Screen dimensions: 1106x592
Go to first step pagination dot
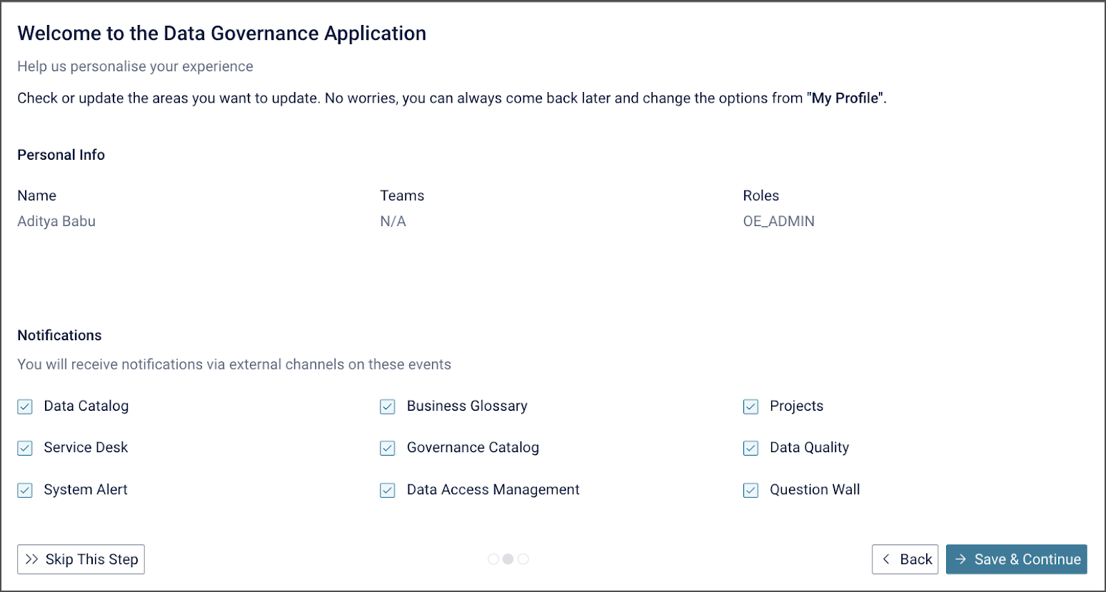[493, 559]
